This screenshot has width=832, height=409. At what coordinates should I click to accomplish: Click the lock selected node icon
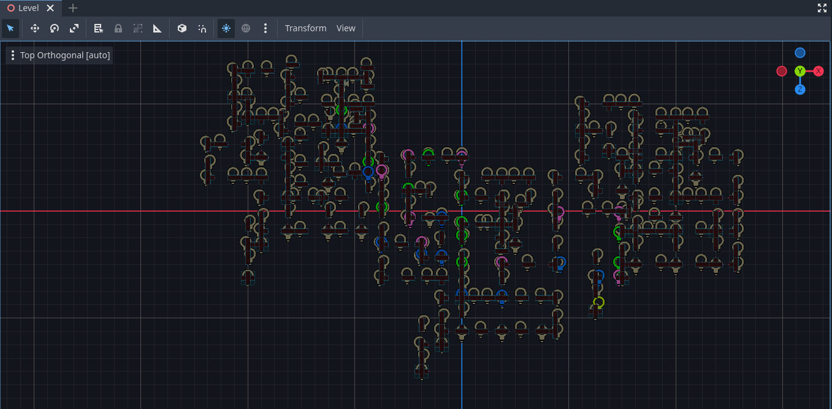coord(118,28)
